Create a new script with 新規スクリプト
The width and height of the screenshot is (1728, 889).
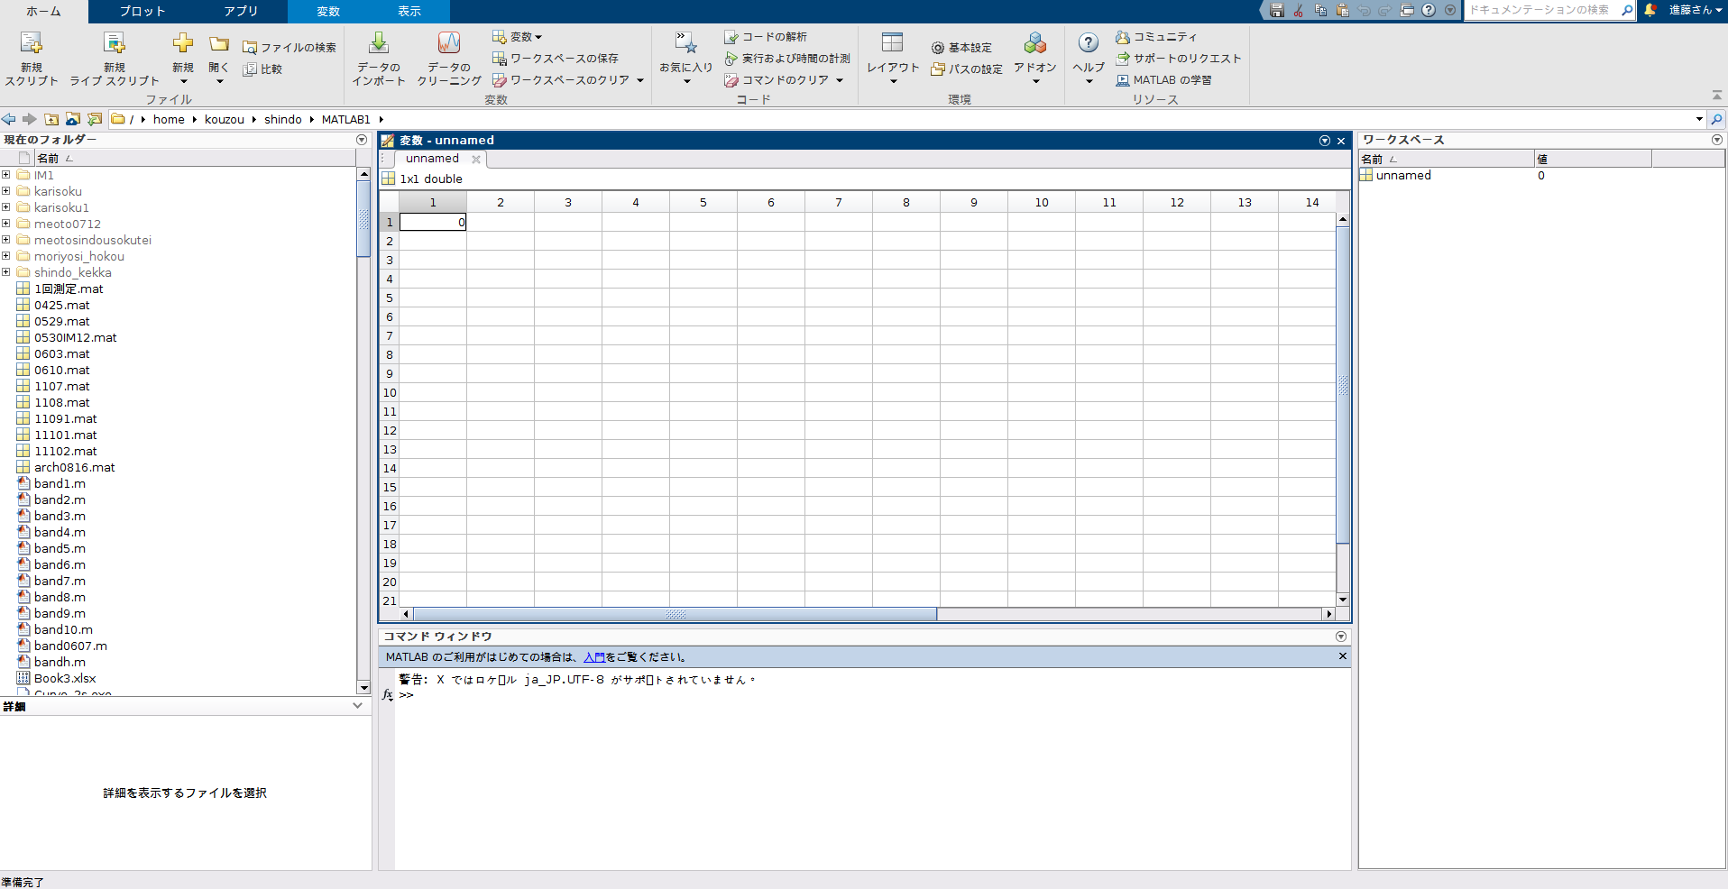click(x=32, y=59)
